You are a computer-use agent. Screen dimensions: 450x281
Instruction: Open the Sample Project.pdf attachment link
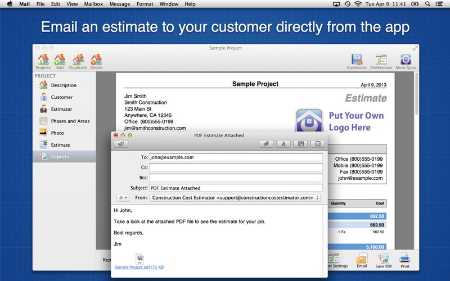pos(139,267)
